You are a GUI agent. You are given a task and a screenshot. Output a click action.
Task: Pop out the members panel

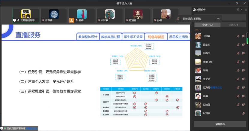pyautogui.click(x=238, y=10)
